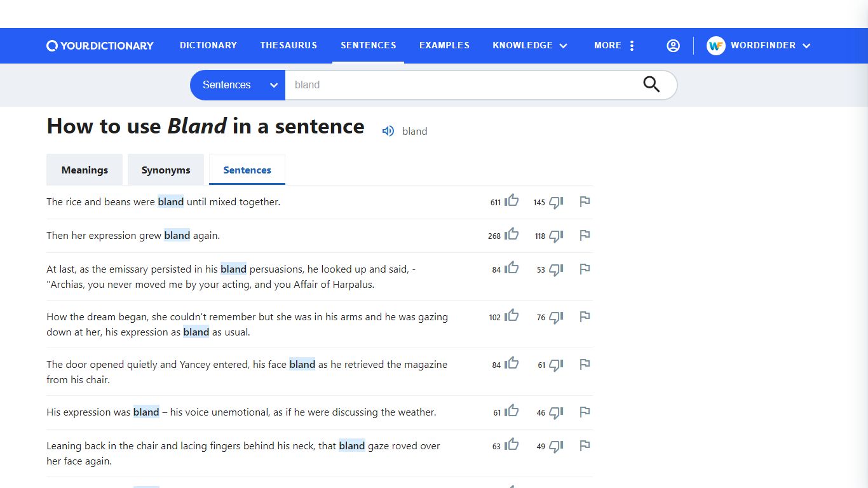The width and height of the screenshot is (868, 488).
Task: Click the 145 downvote count
Action: pos(539,203)
